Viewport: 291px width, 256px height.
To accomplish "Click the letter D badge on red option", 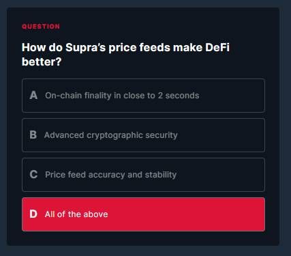I will (x=33, y=214).
